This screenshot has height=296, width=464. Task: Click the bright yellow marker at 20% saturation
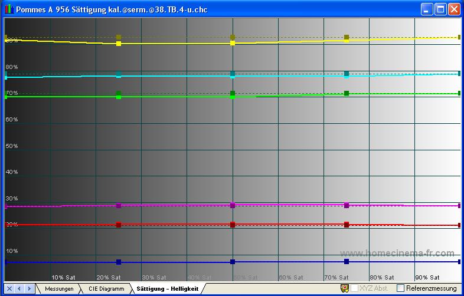pos(119,44)
